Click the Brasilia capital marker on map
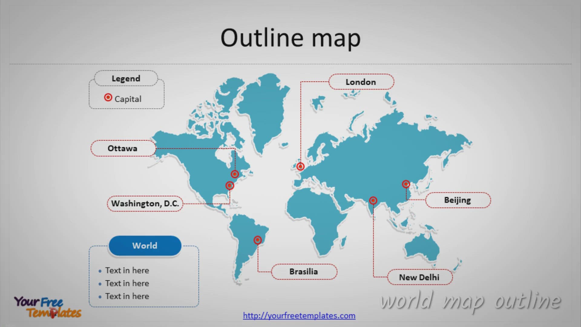581x327 pixels. 258,240
